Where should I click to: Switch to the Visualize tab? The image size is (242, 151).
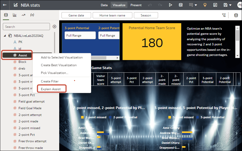119,5
